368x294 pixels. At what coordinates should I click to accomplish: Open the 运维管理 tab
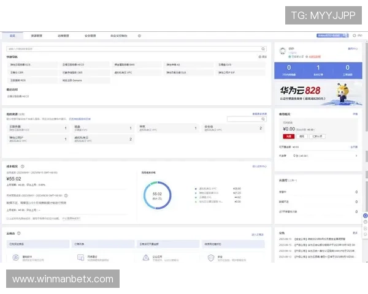click(63, 36)
